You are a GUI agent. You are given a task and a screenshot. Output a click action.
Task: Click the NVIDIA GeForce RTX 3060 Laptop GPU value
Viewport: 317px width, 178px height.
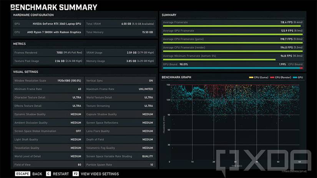point(57,24)
